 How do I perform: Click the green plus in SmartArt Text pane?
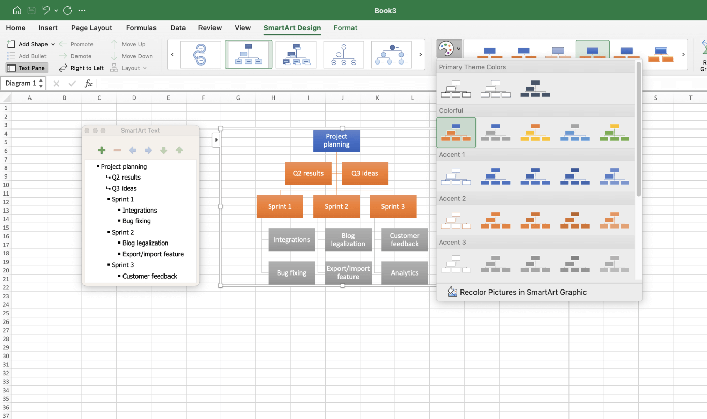(x=101, y=150)
